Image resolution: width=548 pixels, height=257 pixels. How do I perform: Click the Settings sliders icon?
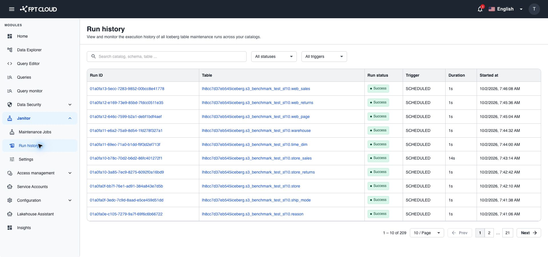point(12,159)
